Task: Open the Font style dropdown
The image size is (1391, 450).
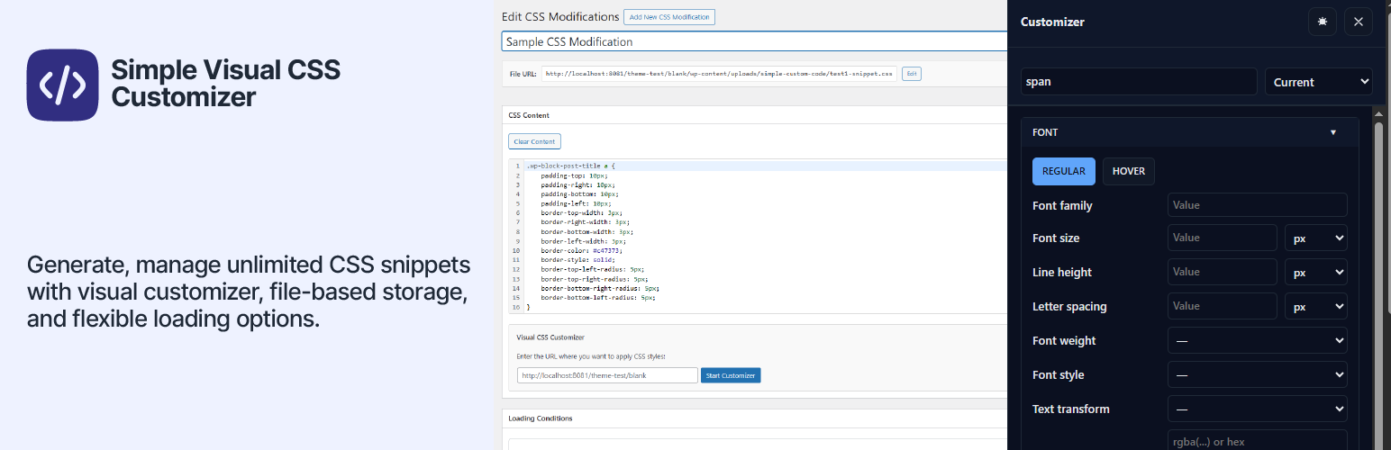Action: 1258,375
